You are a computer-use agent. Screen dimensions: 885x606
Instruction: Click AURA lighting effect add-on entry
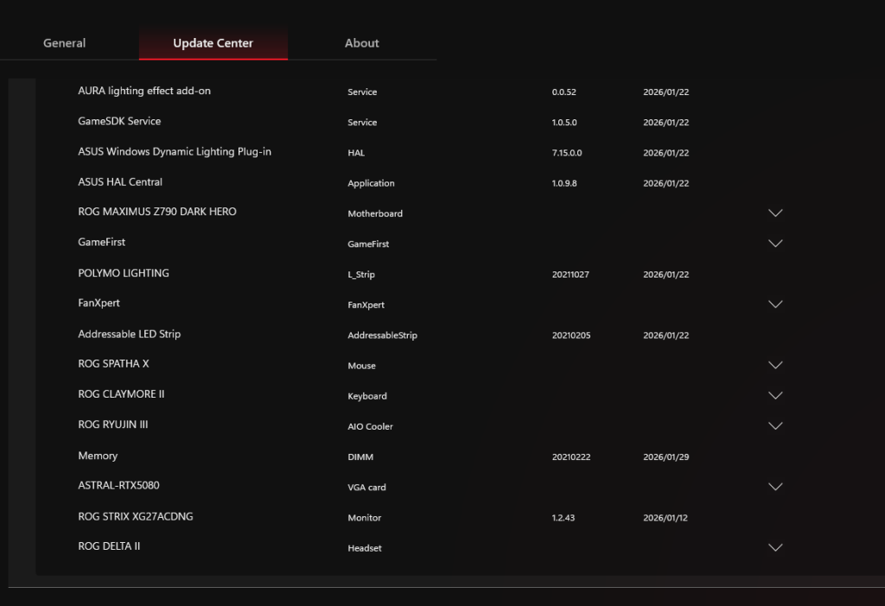pyautogui.click(x=144, y=91)
